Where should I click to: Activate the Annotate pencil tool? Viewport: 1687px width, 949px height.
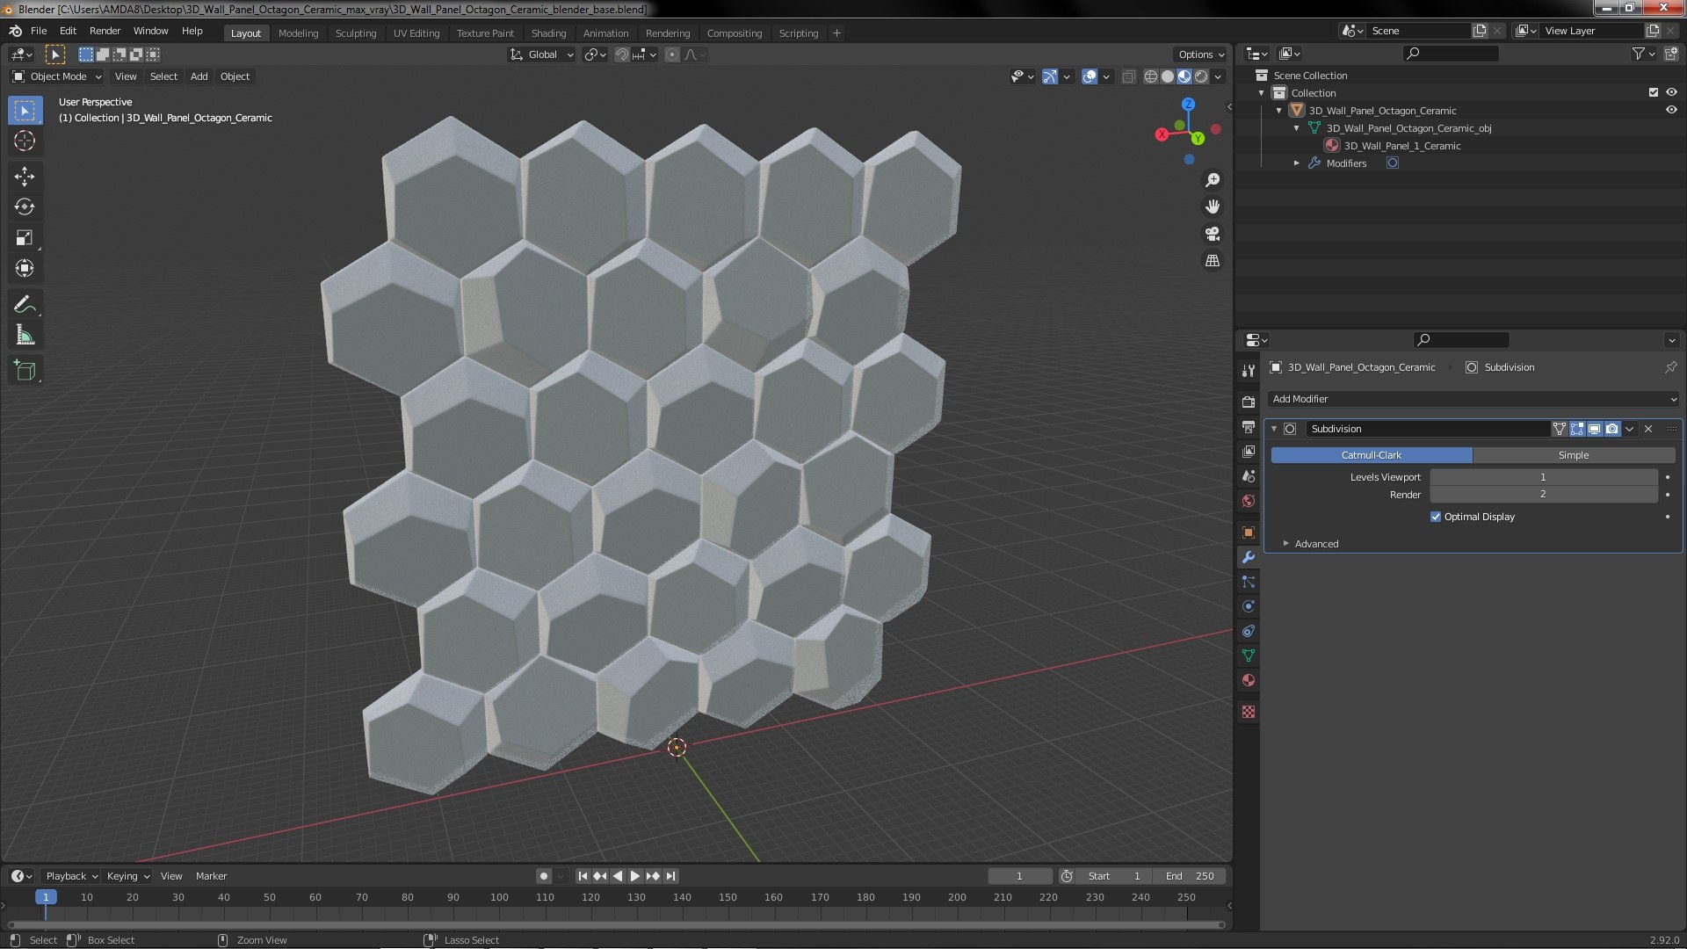25,304
